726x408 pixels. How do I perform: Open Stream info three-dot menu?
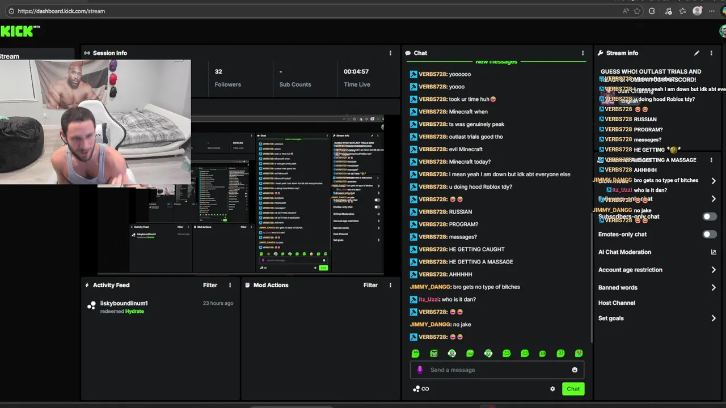click(x=711, y=53)
